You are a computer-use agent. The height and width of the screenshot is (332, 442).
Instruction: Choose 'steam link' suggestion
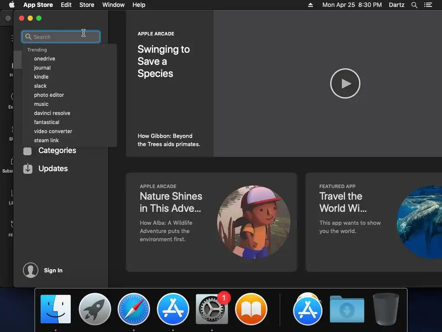click(x=47, y=140)
